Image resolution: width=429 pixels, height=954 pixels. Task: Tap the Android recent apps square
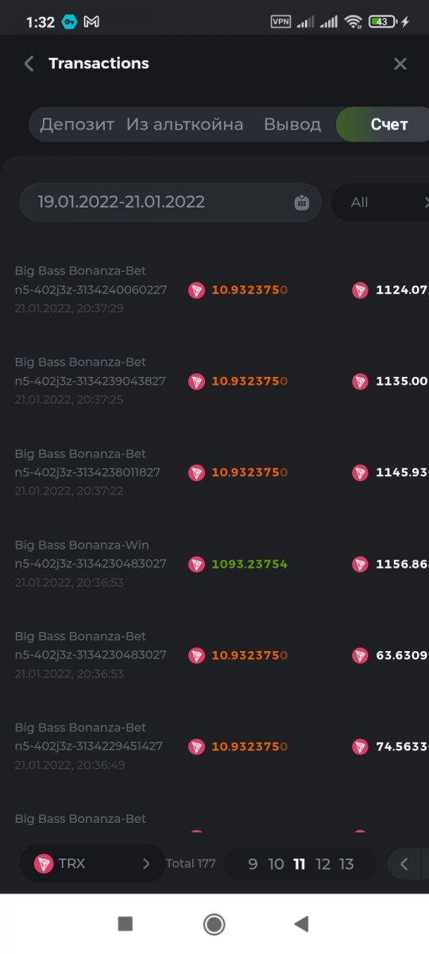(125, 923)
